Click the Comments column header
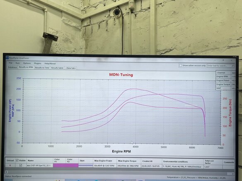 [x=229, y=162]
